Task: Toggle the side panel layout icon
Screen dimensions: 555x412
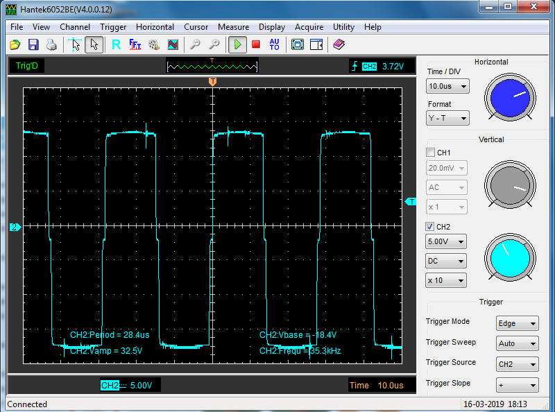Action: pos(316,44)
